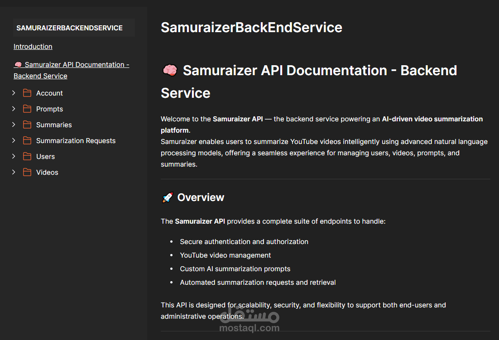
Task: Expand the Prompts folder chevron
Action: [x=14, y=109]
